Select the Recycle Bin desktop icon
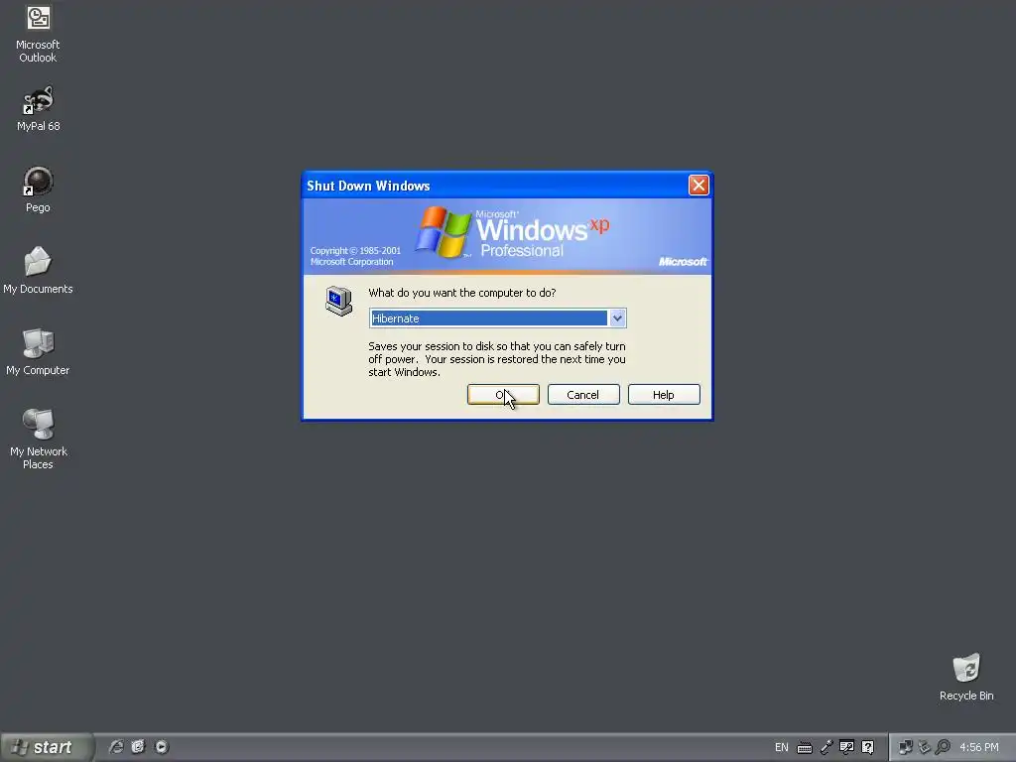The height and width of the screenshot is (762, 1016). point(966,677)
